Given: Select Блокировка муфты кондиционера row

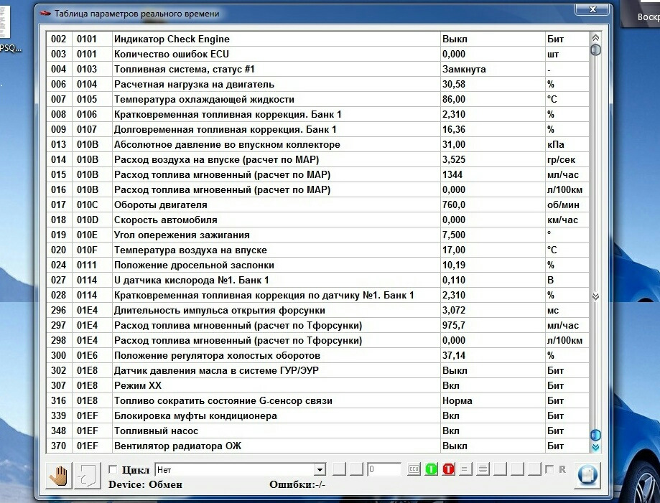Looking at the screenshot, I should (x=318, y=416).
